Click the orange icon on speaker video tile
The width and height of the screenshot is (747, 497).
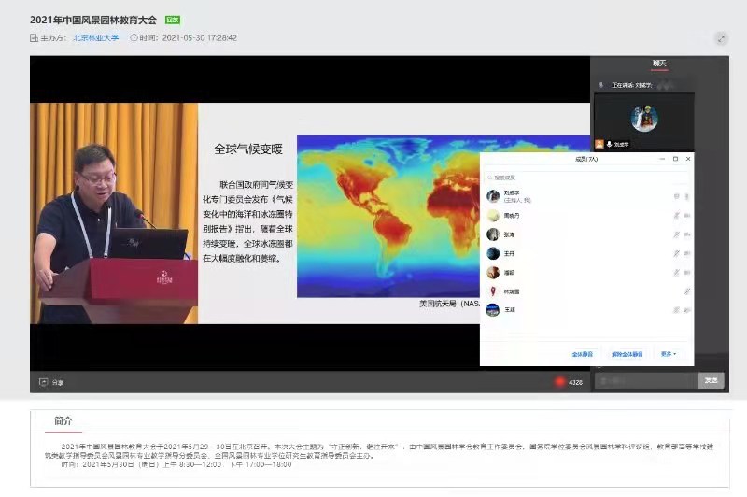point(599,144)
